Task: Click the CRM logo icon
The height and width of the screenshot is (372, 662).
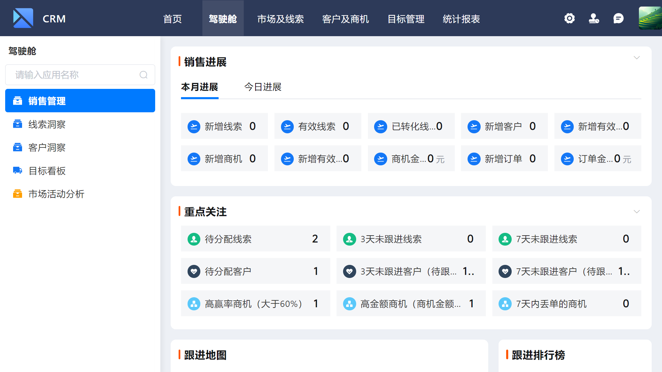Action: (x=22, y=18)
